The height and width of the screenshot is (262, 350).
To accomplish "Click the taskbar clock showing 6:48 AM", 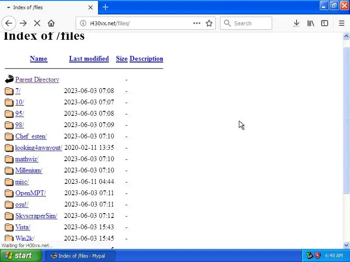I will [334, 255].
